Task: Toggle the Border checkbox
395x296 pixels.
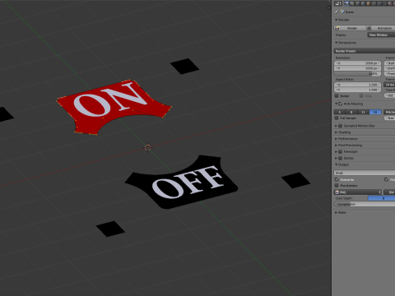Action: [337, 95]
